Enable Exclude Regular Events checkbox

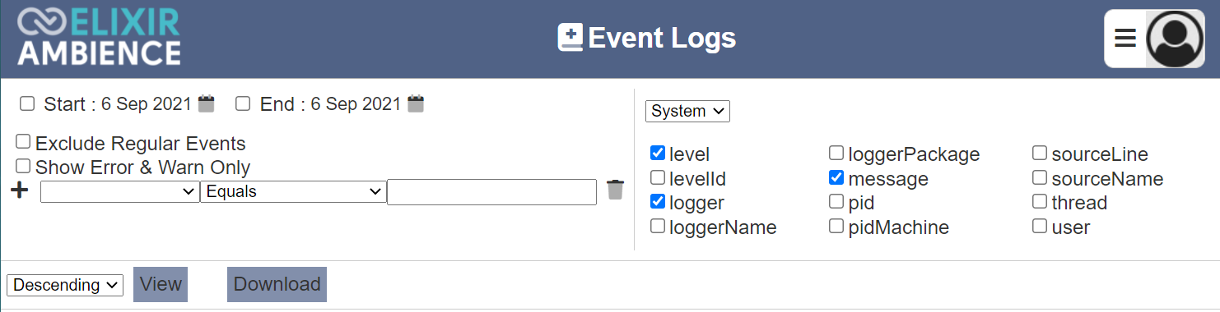tap(23, 142)
